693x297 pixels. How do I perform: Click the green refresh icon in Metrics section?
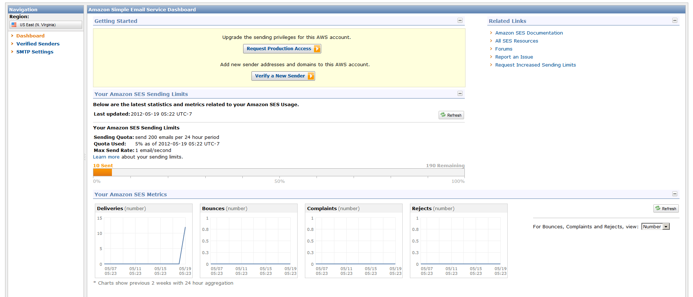coord(658,208)
